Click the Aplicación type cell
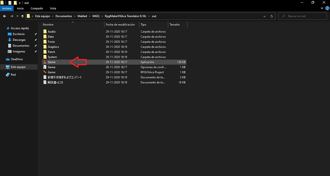The width and height of the screenshot is (330, 176). pos(147,62)
